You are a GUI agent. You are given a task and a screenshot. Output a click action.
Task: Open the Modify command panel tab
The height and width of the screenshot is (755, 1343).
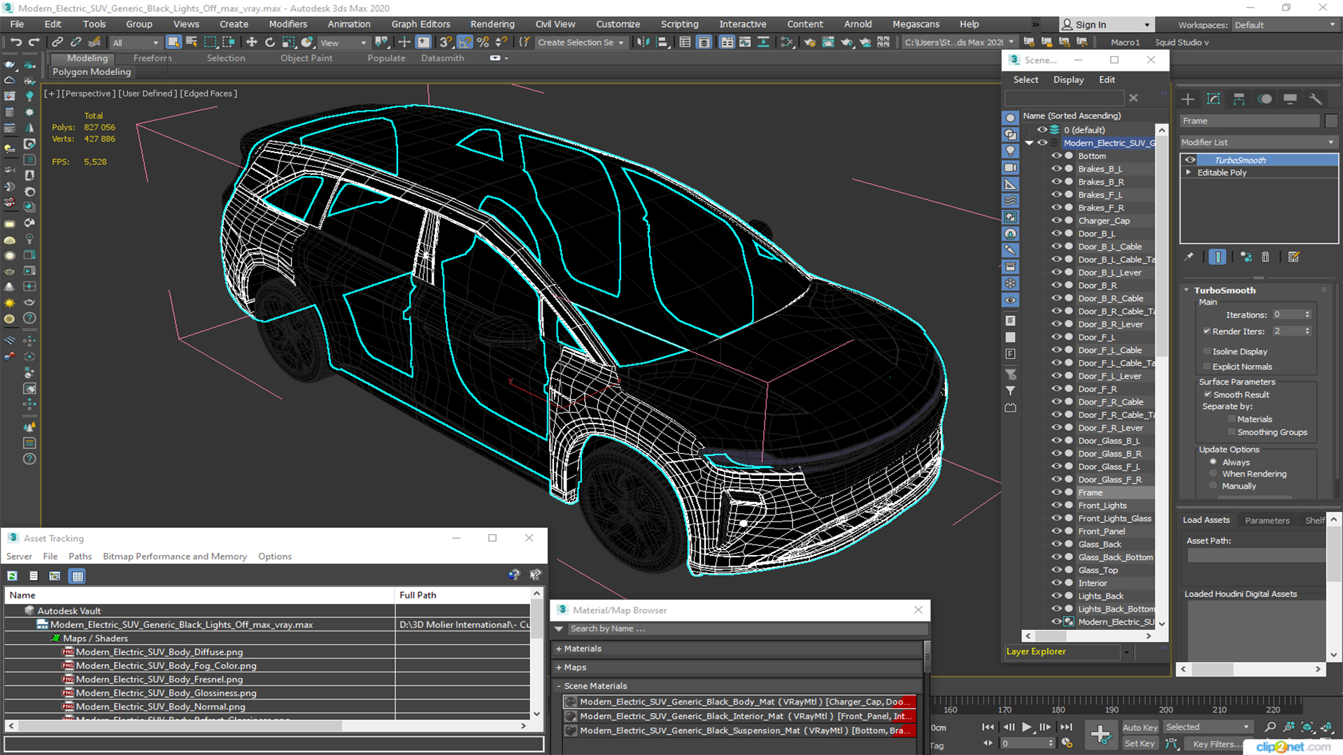(1213, 99)
